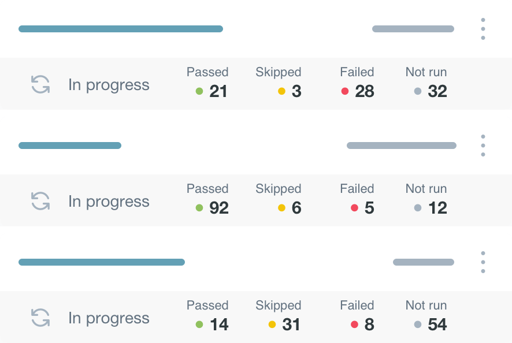
Task: Click red Failed dot beside 28
Action: click(345, 91)
